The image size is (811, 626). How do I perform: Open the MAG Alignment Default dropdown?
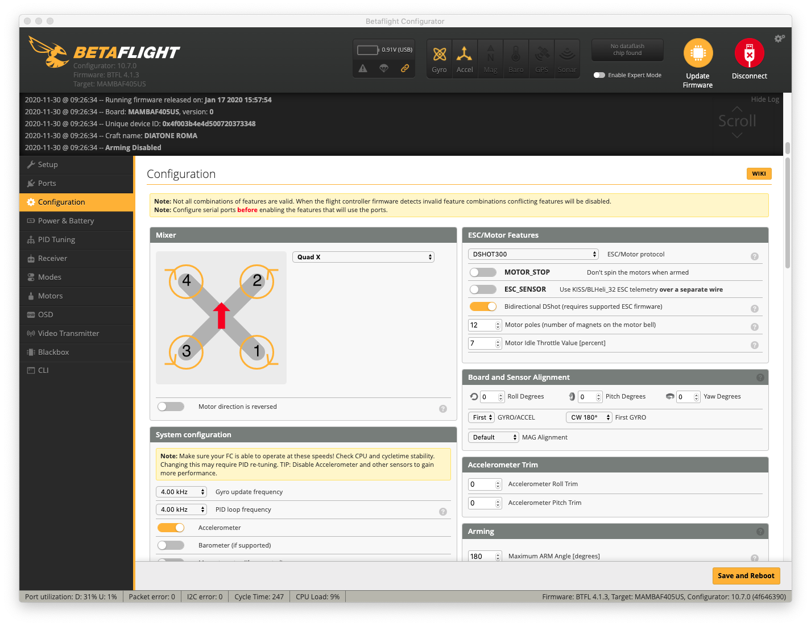point(494,437)
